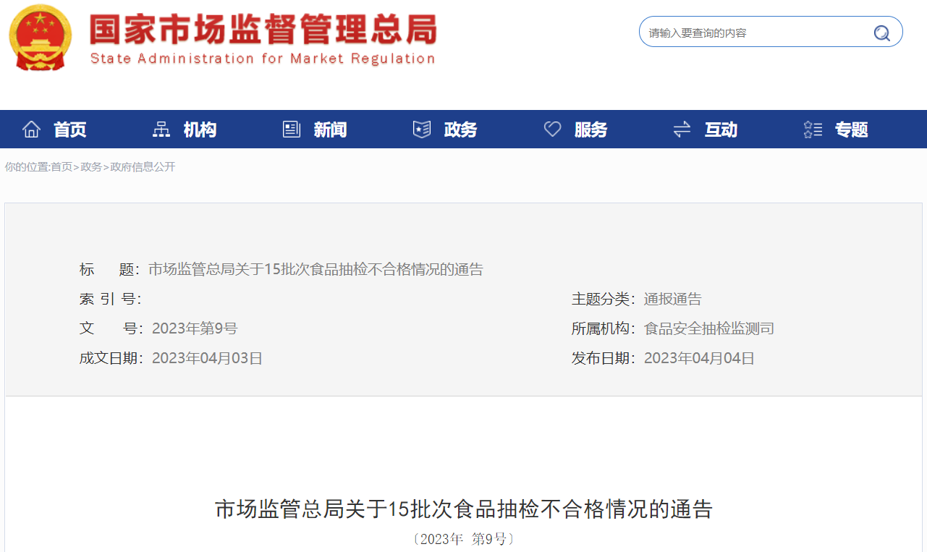Click the search magnifier icon
Viewport: 927px width, 552px height.
(x=881, y=33)
